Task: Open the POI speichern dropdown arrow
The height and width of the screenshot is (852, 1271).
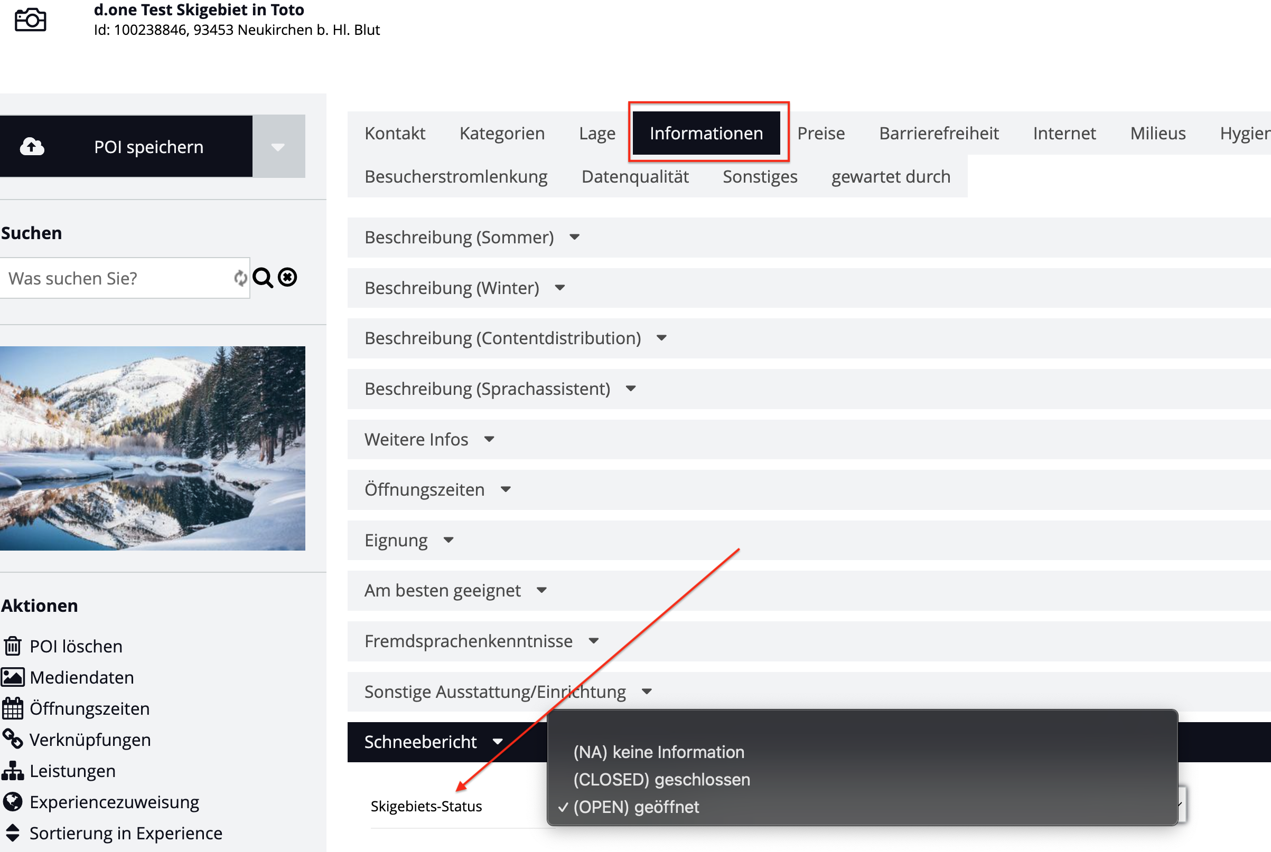Action: pos(278,147)
